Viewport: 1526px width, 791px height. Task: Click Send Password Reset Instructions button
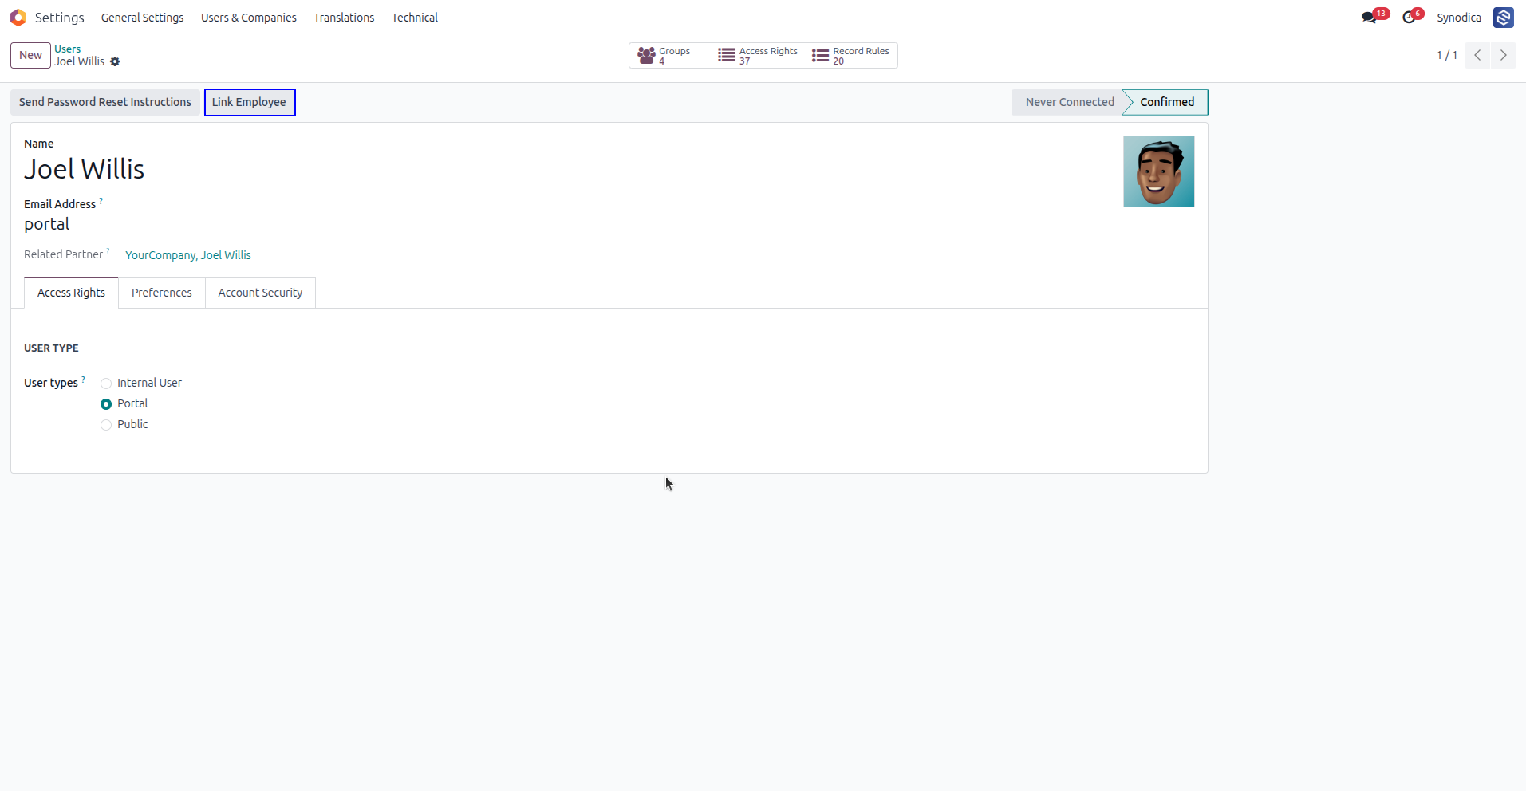click(x=105, y=102)
